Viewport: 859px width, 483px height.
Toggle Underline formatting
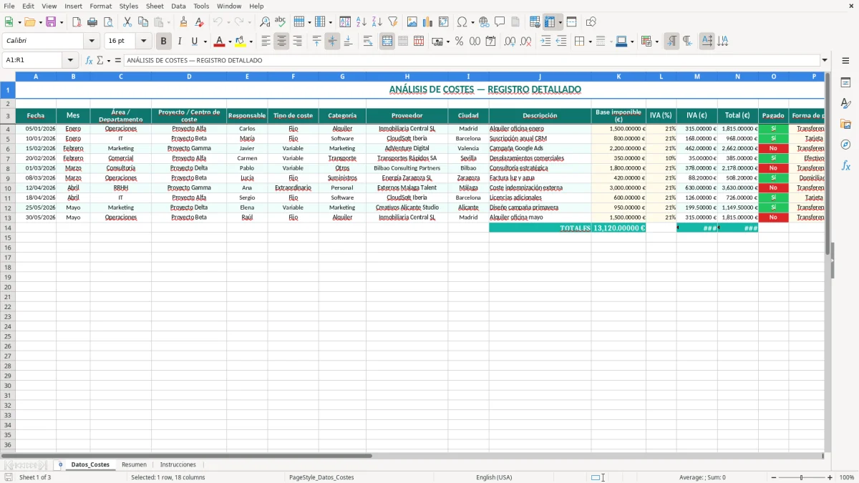coord(194,42)
